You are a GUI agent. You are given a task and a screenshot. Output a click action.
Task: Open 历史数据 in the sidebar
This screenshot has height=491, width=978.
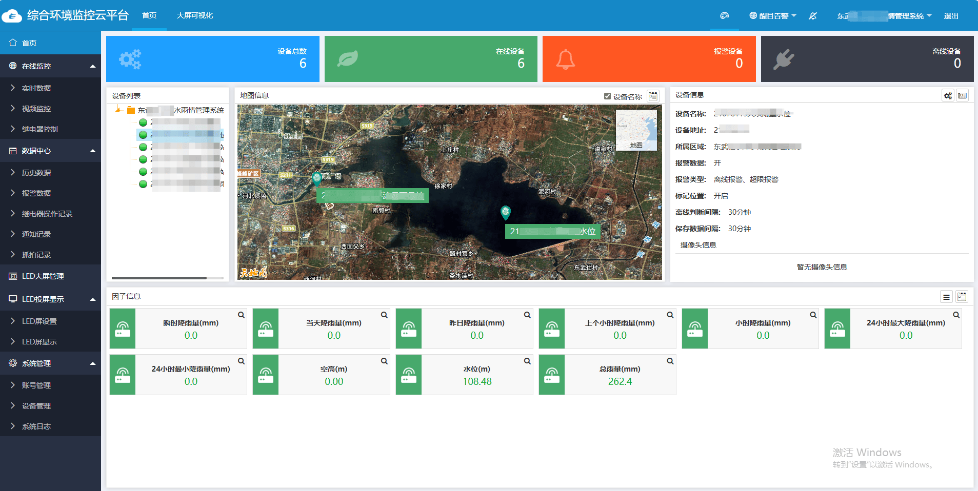pos(36,173)
